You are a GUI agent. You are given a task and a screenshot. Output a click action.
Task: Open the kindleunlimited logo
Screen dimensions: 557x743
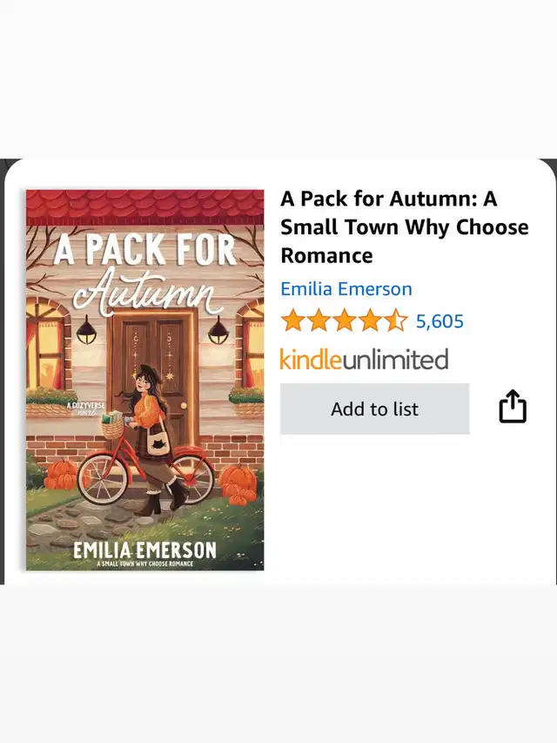(x=364, y=359)
